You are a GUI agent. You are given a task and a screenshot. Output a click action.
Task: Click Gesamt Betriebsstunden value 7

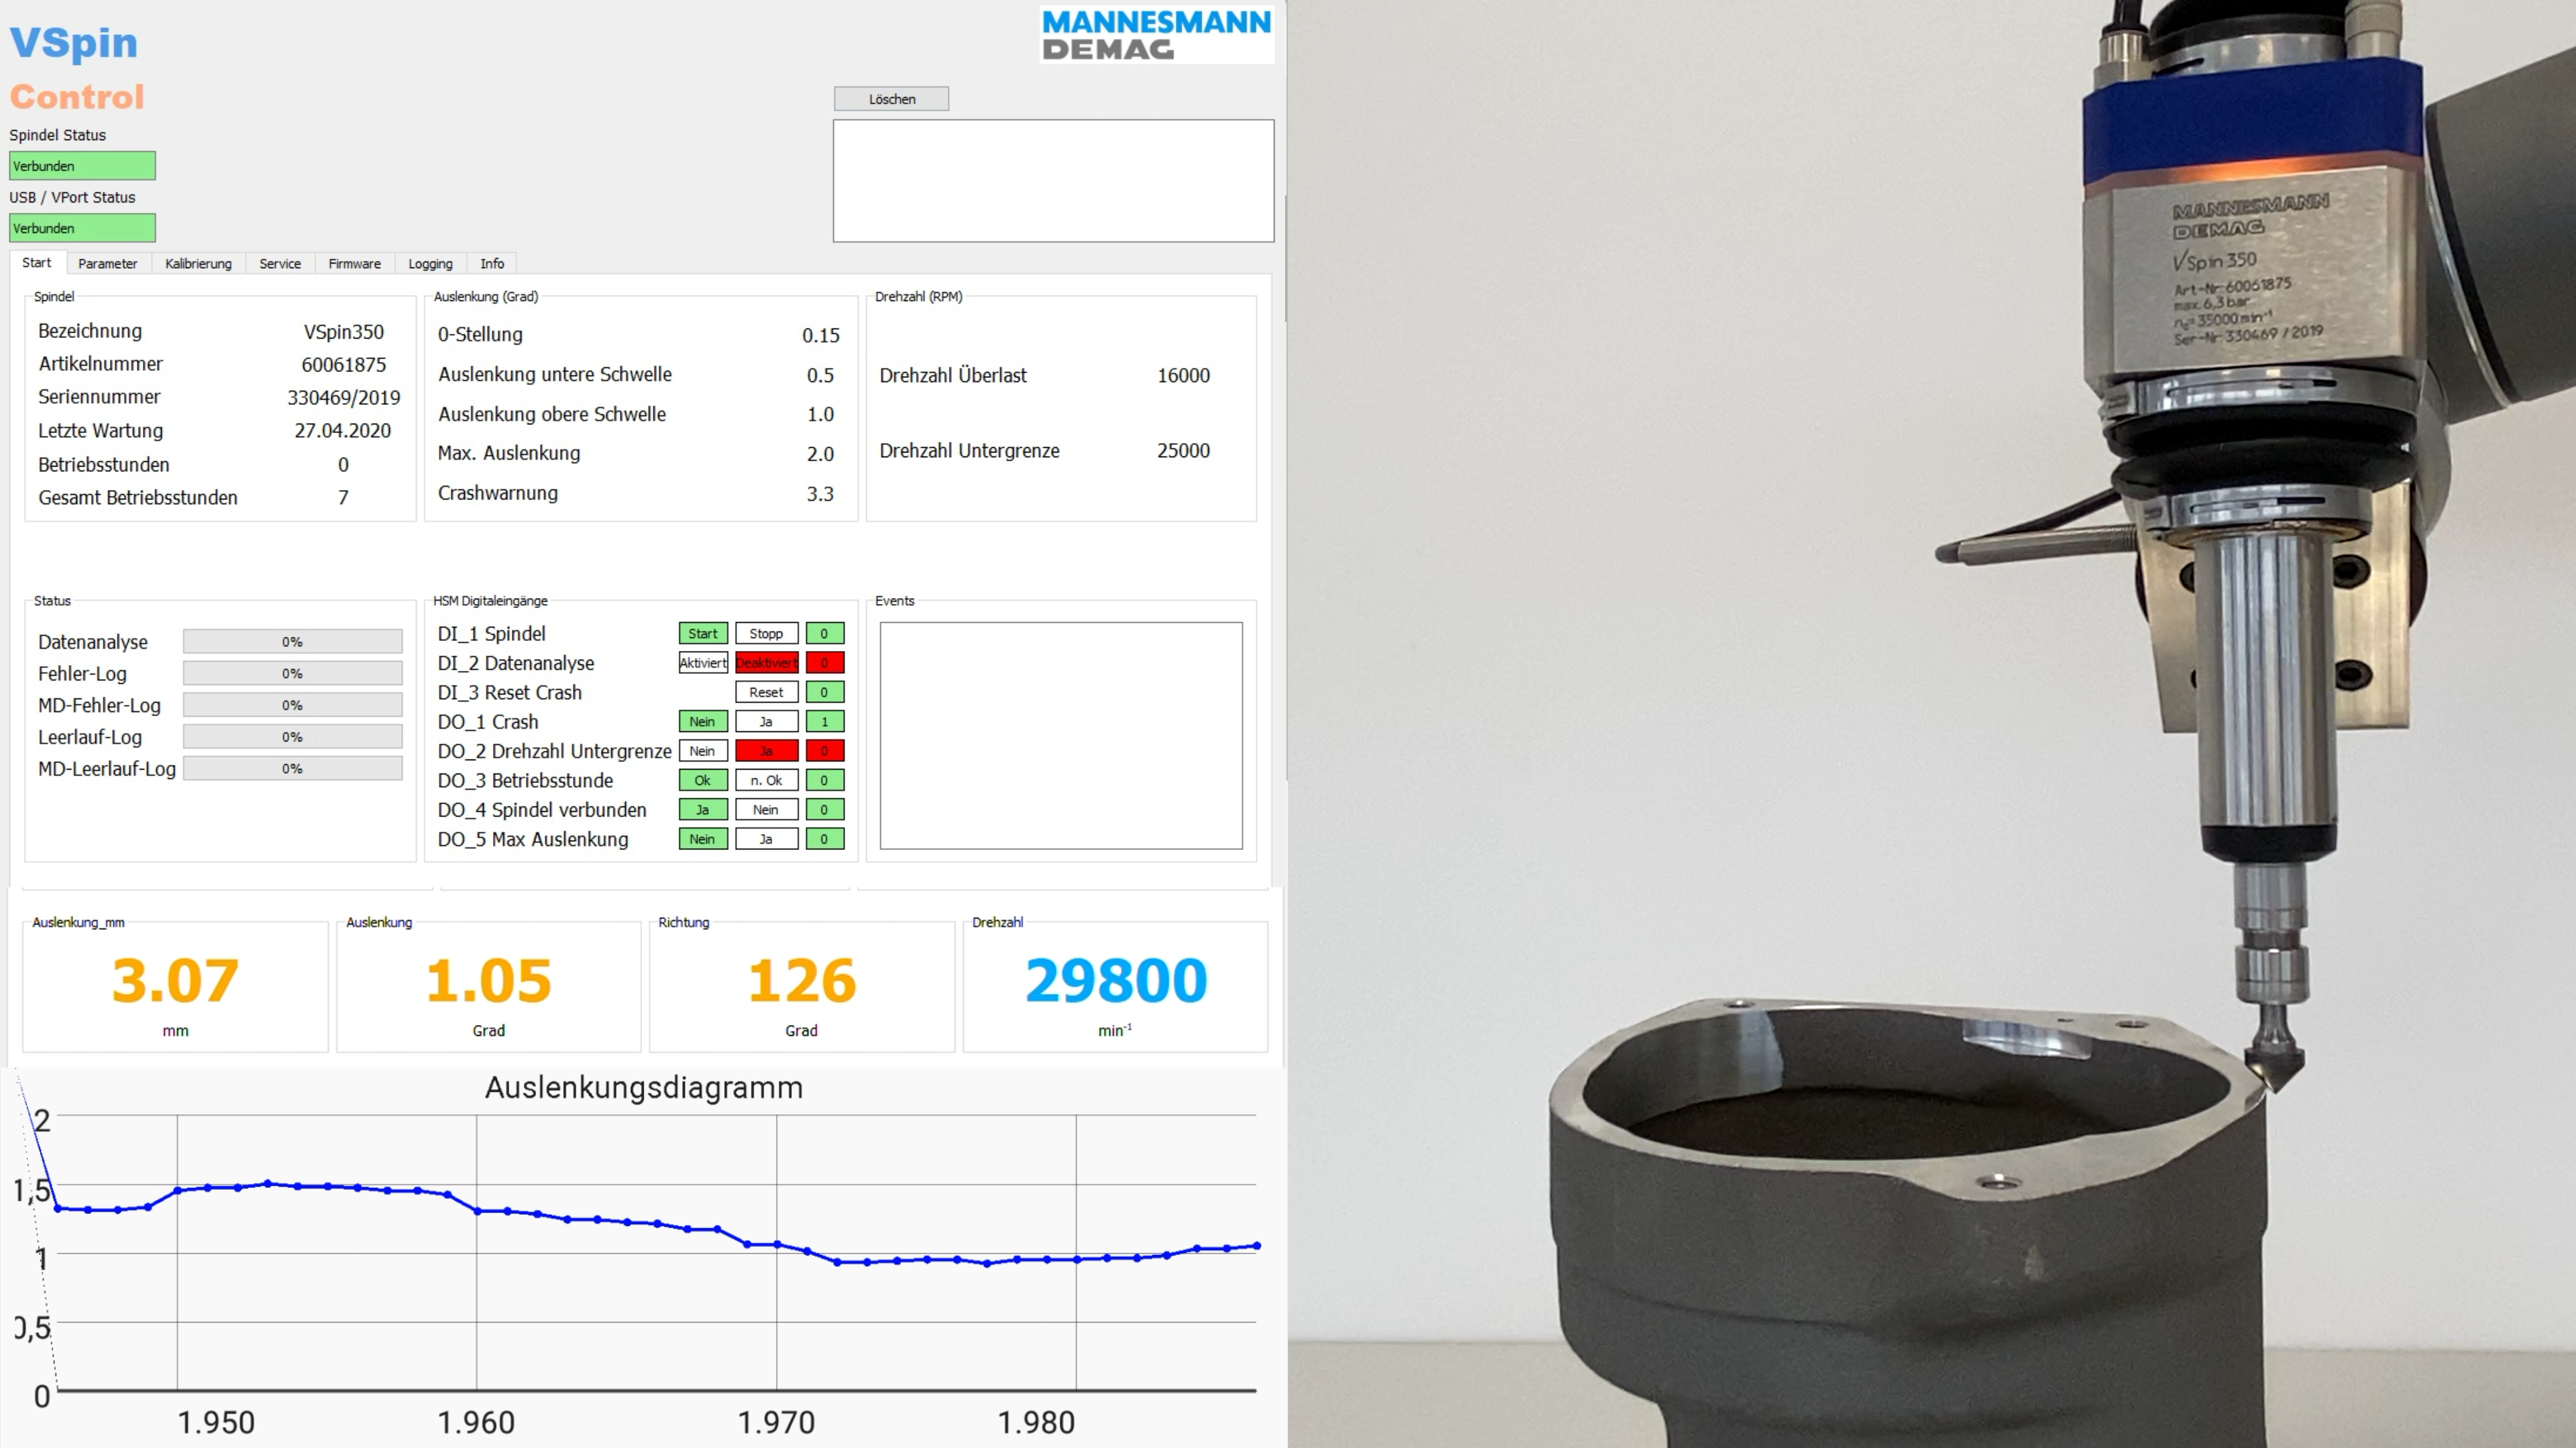(x=343, y=497)
